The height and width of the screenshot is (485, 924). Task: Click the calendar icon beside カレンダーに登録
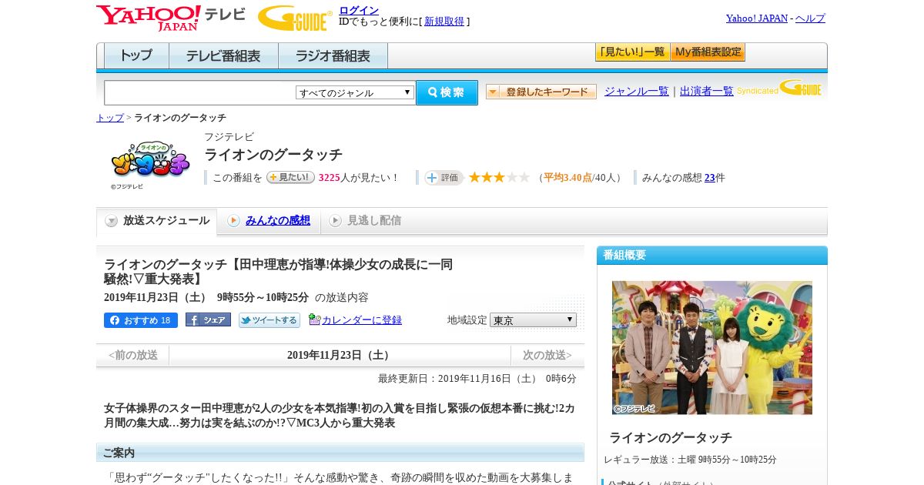[x=314, y=319]
